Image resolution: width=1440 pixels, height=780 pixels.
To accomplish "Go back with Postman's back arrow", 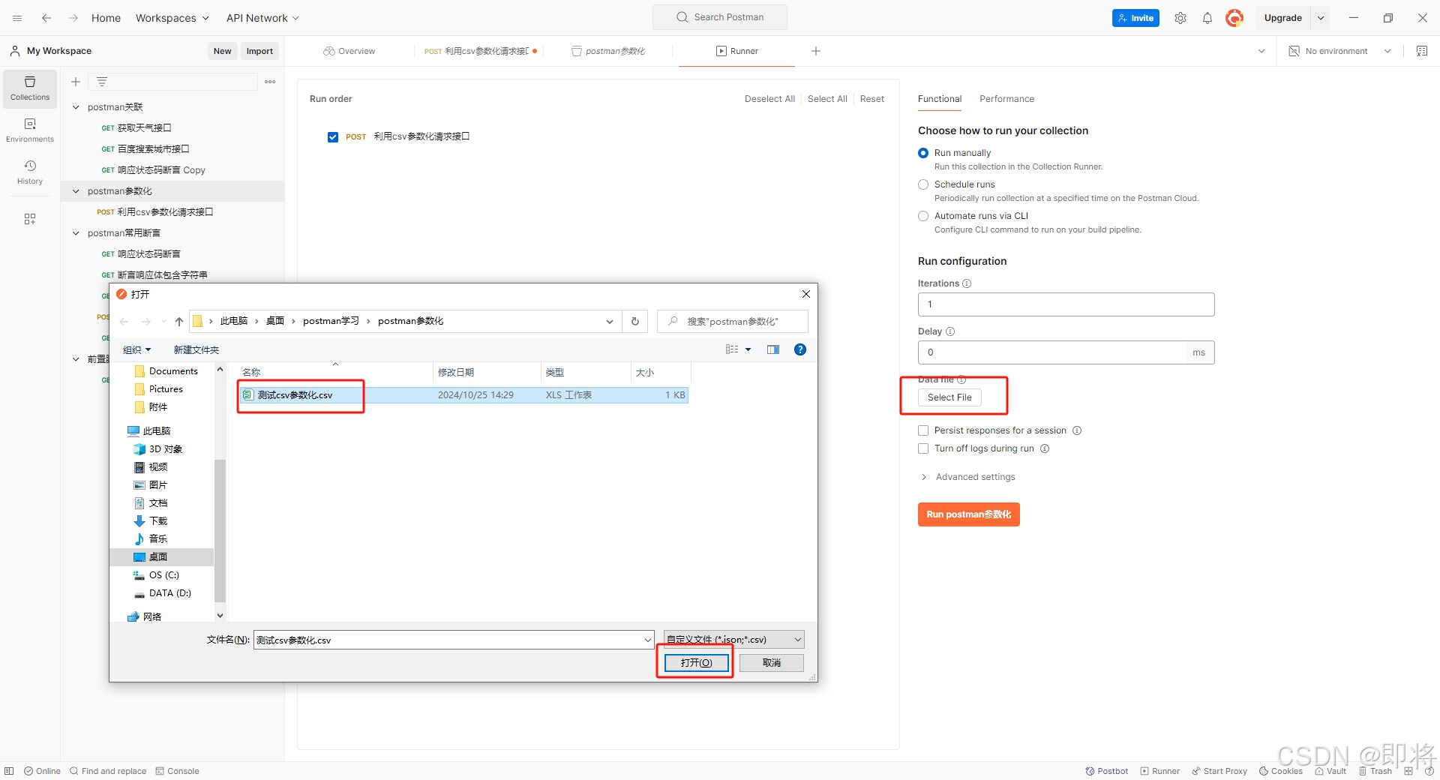I will coord(46,18).
